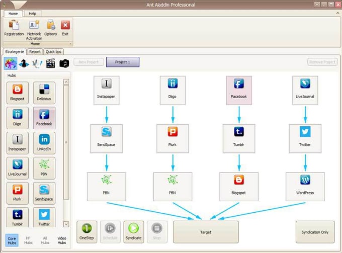Pick Delicious hub in Hubs panel

point(44,93)
